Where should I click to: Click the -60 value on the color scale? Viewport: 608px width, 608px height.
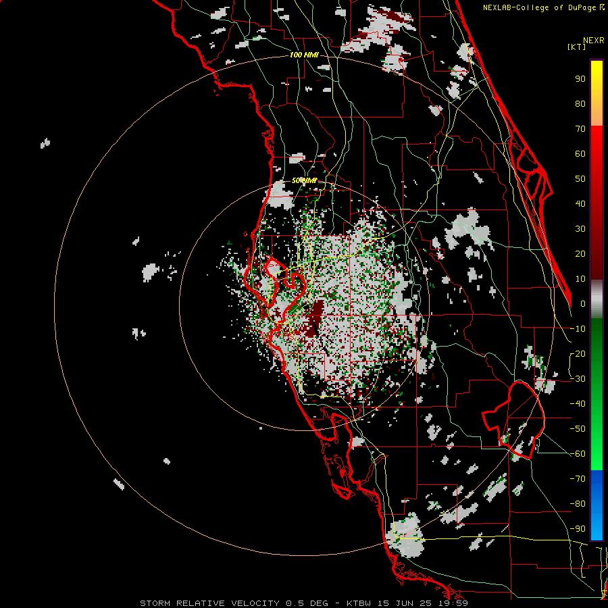tap(578, 454)
